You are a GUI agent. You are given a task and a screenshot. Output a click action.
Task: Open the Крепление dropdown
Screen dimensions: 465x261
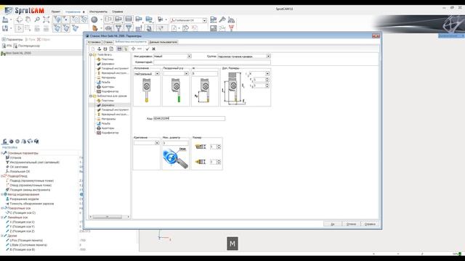click(157, 143)
